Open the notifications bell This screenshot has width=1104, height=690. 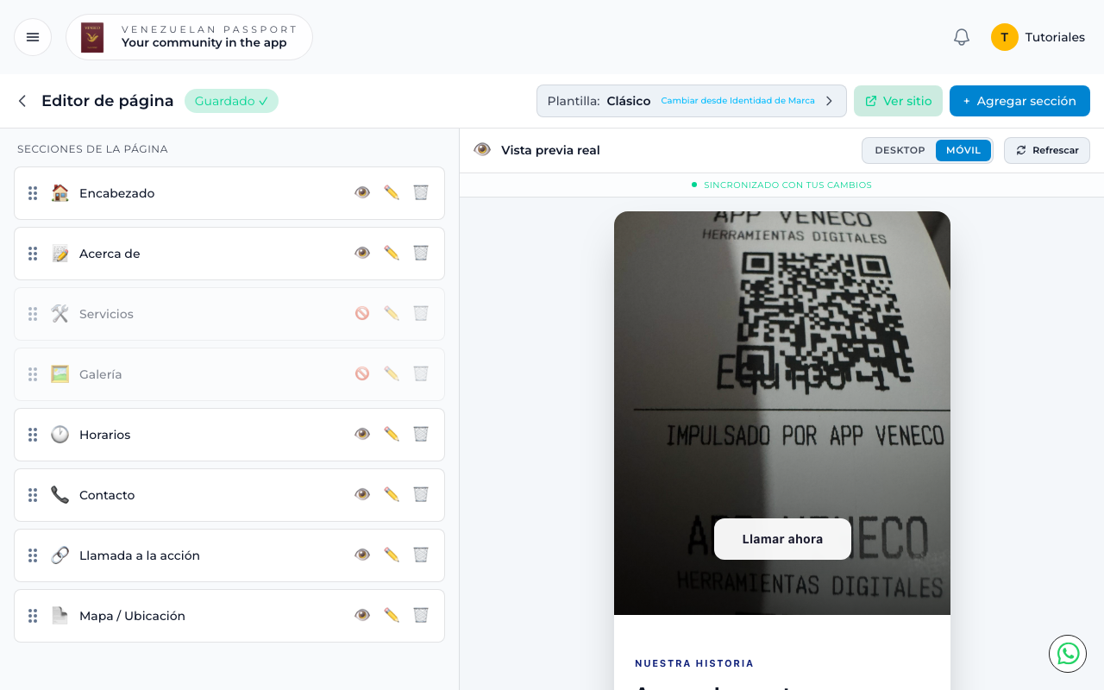click(x=962, y=37)
